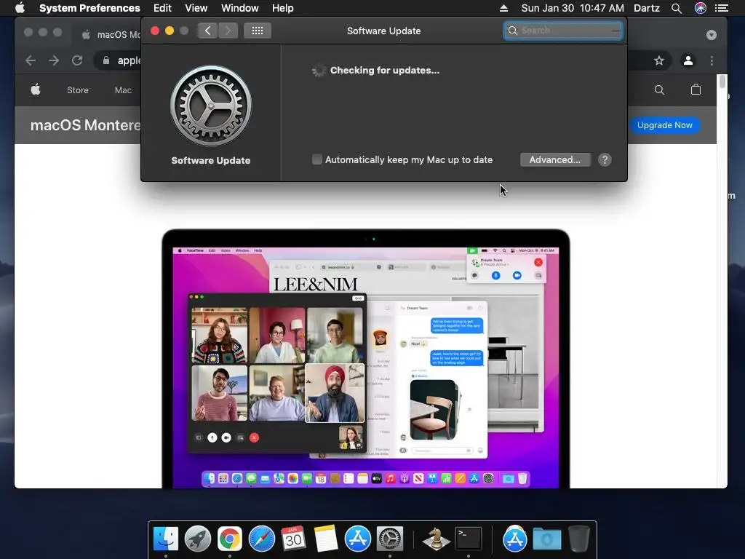Image resolution: width=745 pixels, height=559 pixels.
Task: Open the Downloads folder in the Dock
Action: (547, 539)
